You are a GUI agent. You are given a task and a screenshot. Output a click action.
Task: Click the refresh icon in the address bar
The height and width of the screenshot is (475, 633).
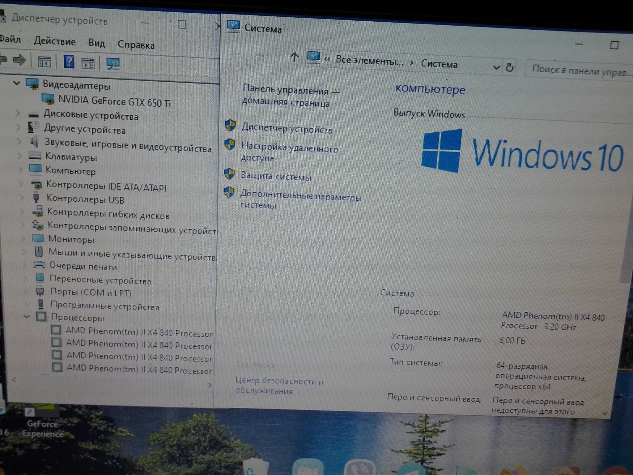pyautogui.click(x=510, y=67)
